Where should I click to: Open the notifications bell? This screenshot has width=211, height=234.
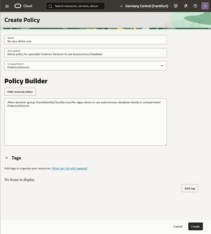(186, 6)
